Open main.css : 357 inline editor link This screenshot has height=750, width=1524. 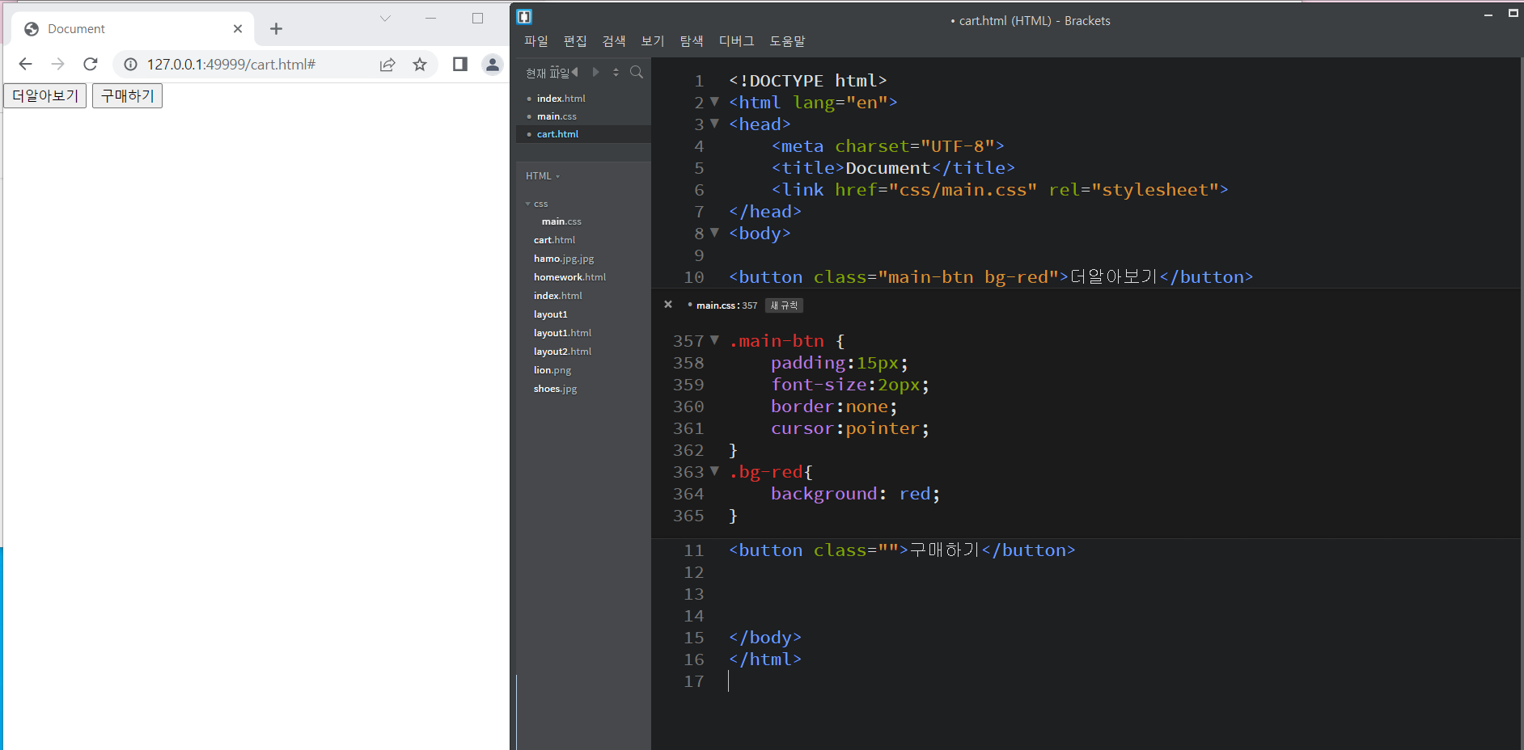pos(726,305)
